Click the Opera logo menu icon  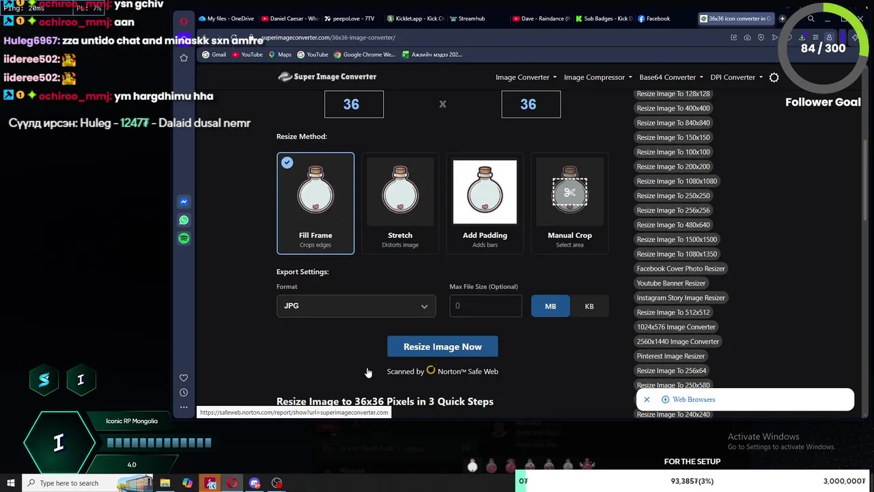pos(184,21)
